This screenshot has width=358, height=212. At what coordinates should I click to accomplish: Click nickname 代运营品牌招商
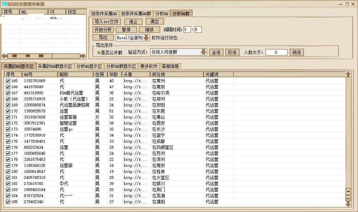click(x=74, y=105)
